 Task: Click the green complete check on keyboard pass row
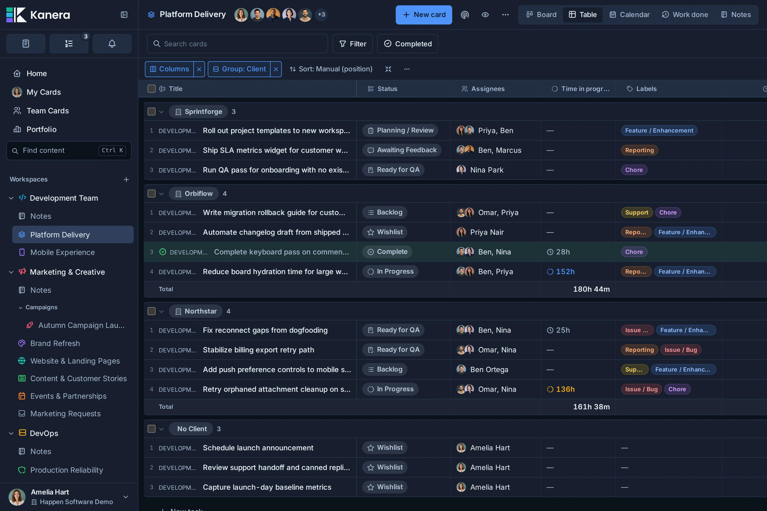(x=162, y=252)
